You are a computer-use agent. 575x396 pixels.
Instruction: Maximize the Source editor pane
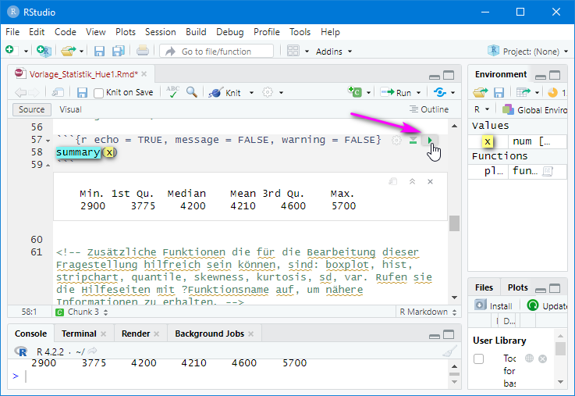(449, 75)
